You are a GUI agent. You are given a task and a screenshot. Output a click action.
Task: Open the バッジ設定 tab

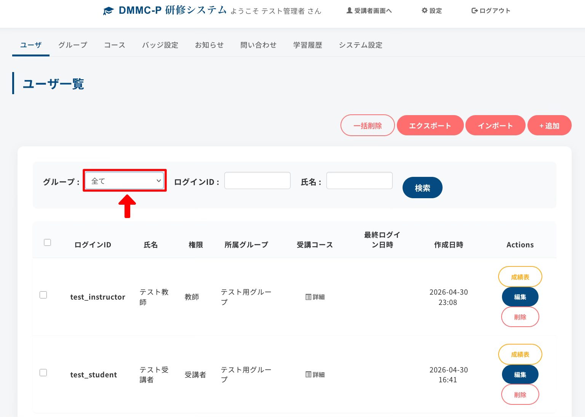click(x=160, y=45)
